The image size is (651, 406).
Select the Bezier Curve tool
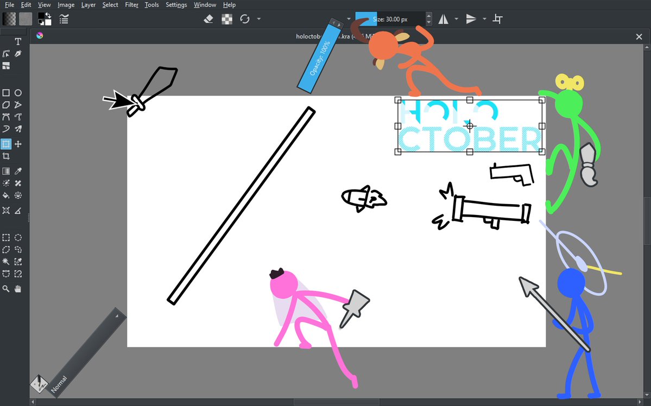[6, 117]
